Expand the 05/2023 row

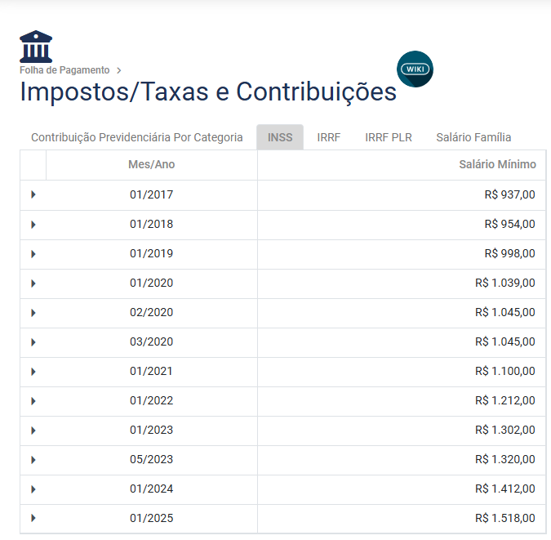point(33,459)
